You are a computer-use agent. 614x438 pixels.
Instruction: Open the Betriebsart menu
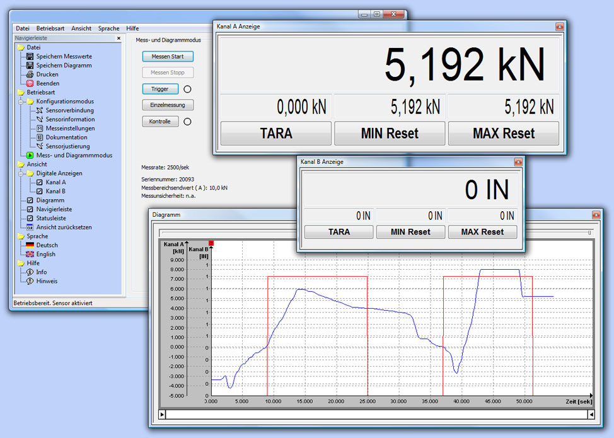click(x=50, y=28)
